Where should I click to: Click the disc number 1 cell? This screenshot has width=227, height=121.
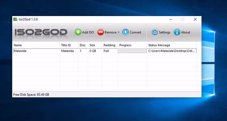pos(81,51)
